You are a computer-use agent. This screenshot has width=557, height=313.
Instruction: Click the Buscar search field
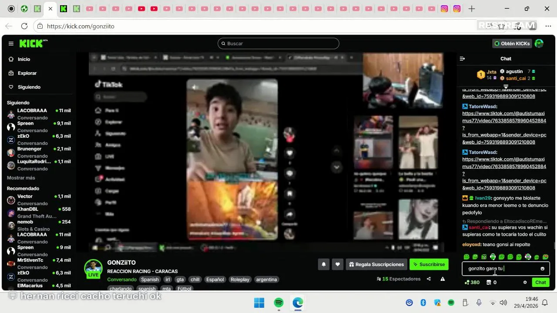[278, 43]
